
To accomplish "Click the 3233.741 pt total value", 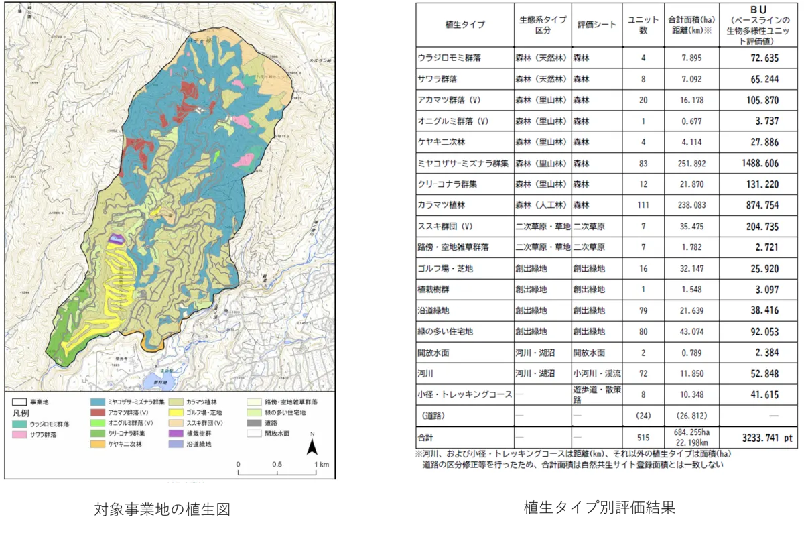I will [x=760, y=437].
